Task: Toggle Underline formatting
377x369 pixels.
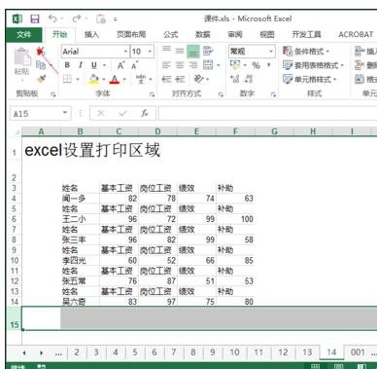Action: click(94, 65)
